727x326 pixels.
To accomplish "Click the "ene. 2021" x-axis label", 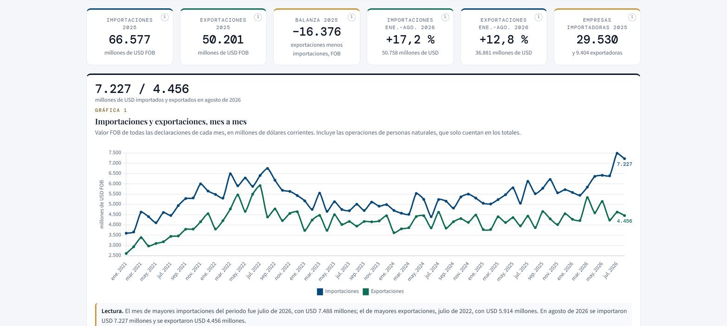I will coord(119,271).
